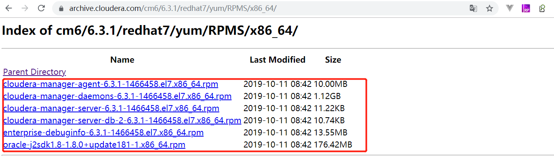Reload the current page
This screenshot has height=156, width=554.
pos(41,8)
